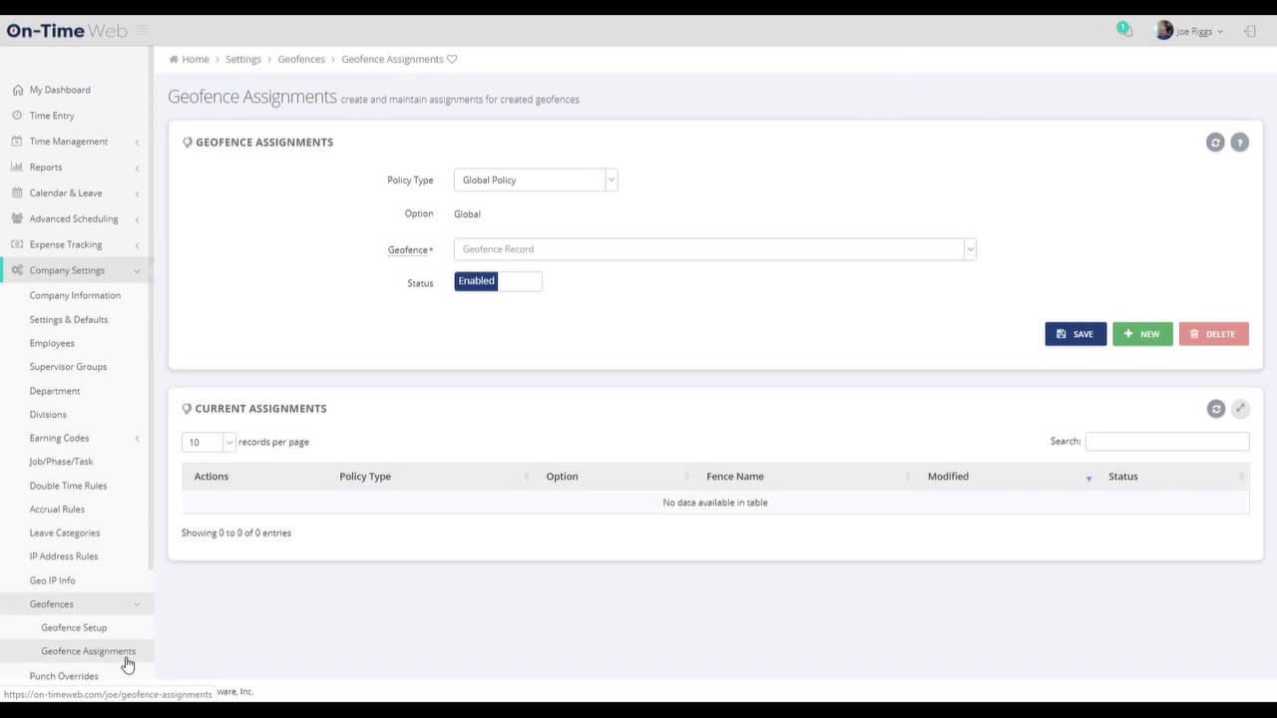Refresh the Current Assignments panel

[1215, 409]
